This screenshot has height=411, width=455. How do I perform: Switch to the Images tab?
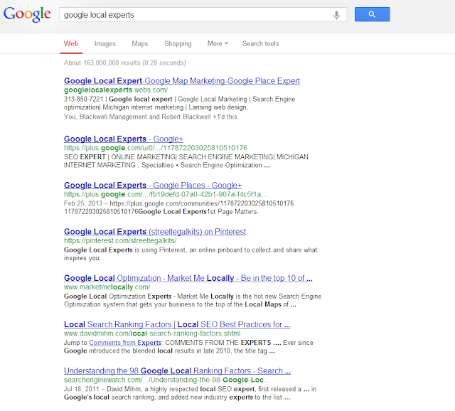point(105,43)
